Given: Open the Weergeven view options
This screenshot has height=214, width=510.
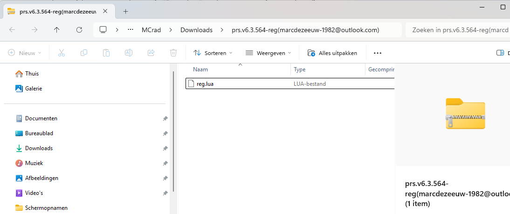Looking at the screenshot, I should [269, 53].
